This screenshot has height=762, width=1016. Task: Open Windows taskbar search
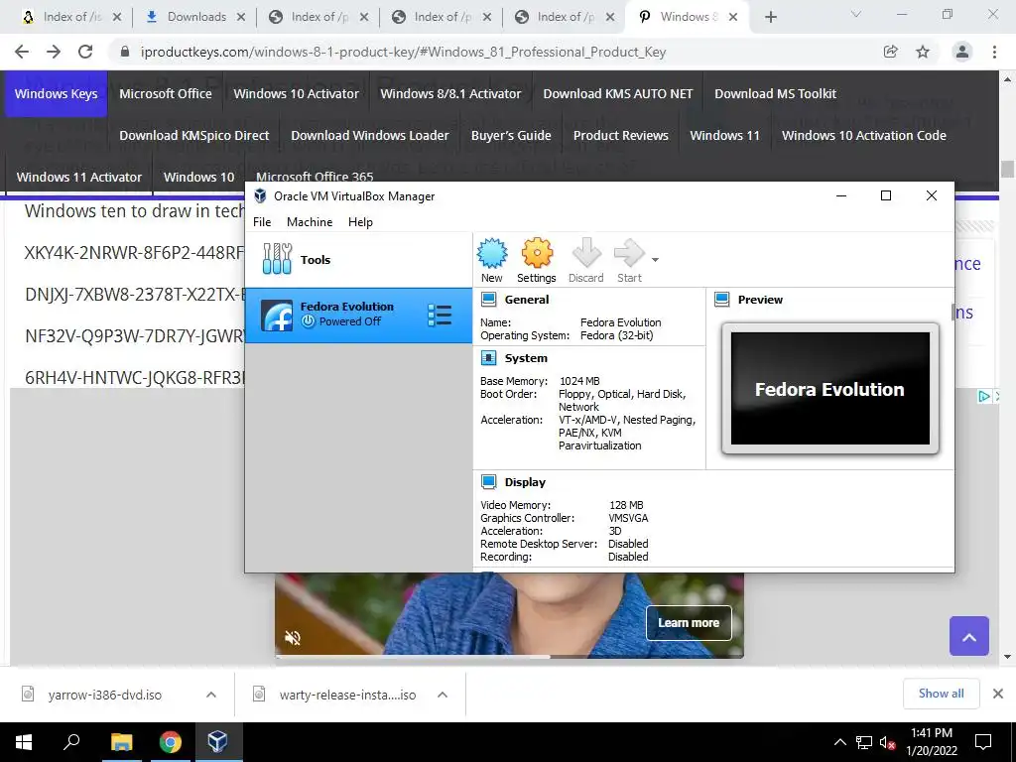tap(71, 742)
